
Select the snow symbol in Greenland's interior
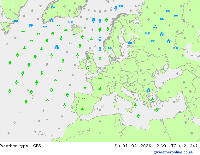pos(53,7)
